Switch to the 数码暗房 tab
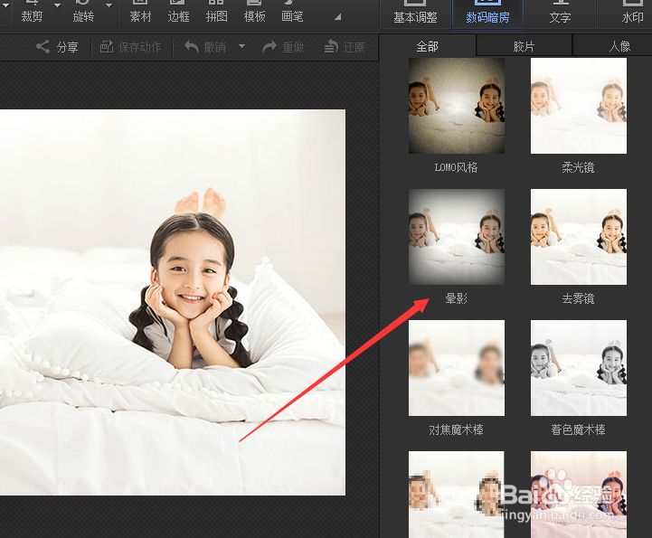The height and width of the screenshot is (538, 652). pyautogui.click(x=487, y=14)
